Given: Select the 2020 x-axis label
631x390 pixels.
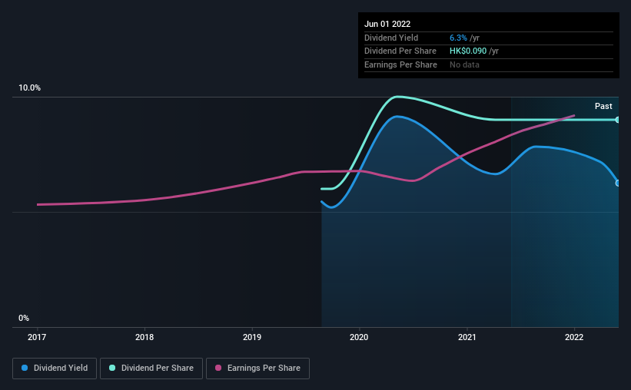Looking at the screenshot, I should tap(359, 337).
